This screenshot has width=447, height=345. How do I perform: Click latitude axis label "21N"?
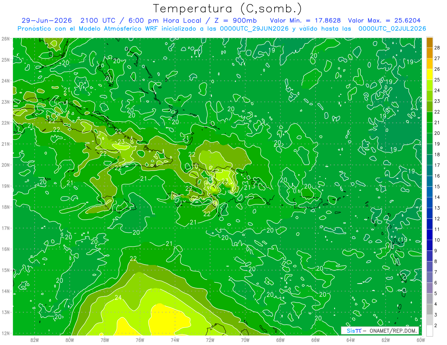point(5,144)
